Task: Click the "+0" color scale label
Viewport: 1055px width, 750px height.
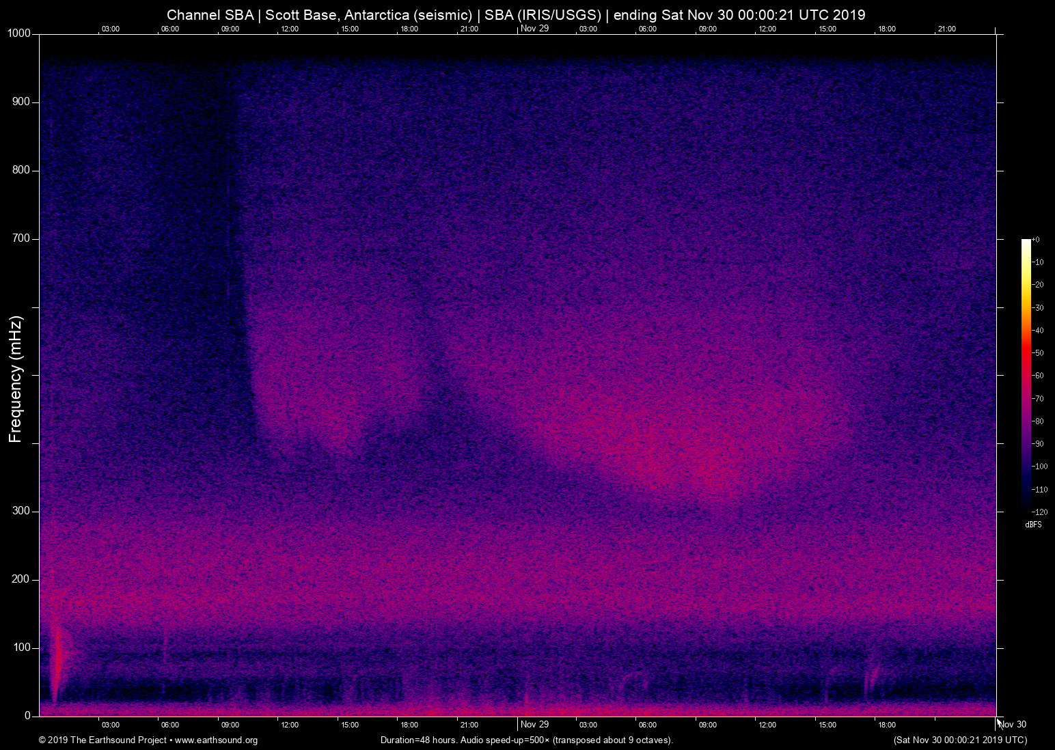Action: pyautogui.click(x=1036, y=240)
